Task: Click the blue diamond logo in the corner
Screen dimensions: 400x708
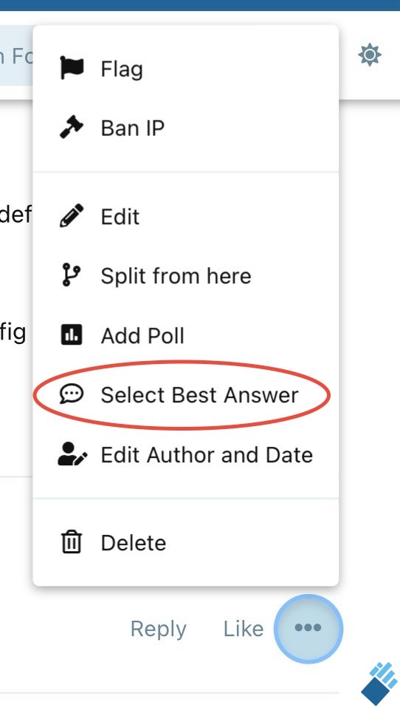Action: pyautogui.click(x=380, y=684)
